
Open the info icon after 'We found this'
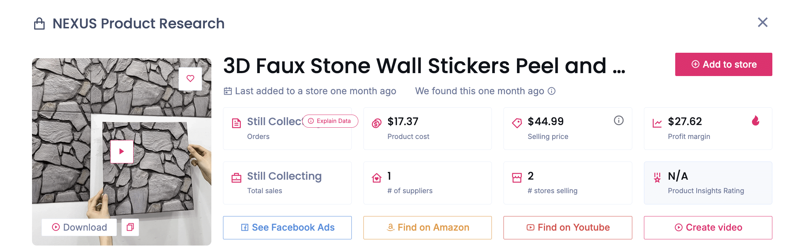point(552,91)
